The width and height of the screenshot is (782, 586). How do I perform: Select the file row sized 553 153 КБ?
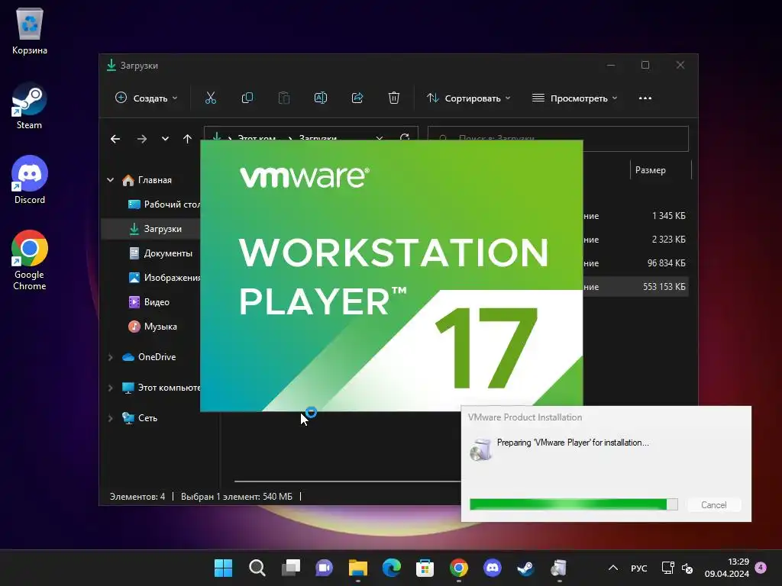[x=635, y=287]
